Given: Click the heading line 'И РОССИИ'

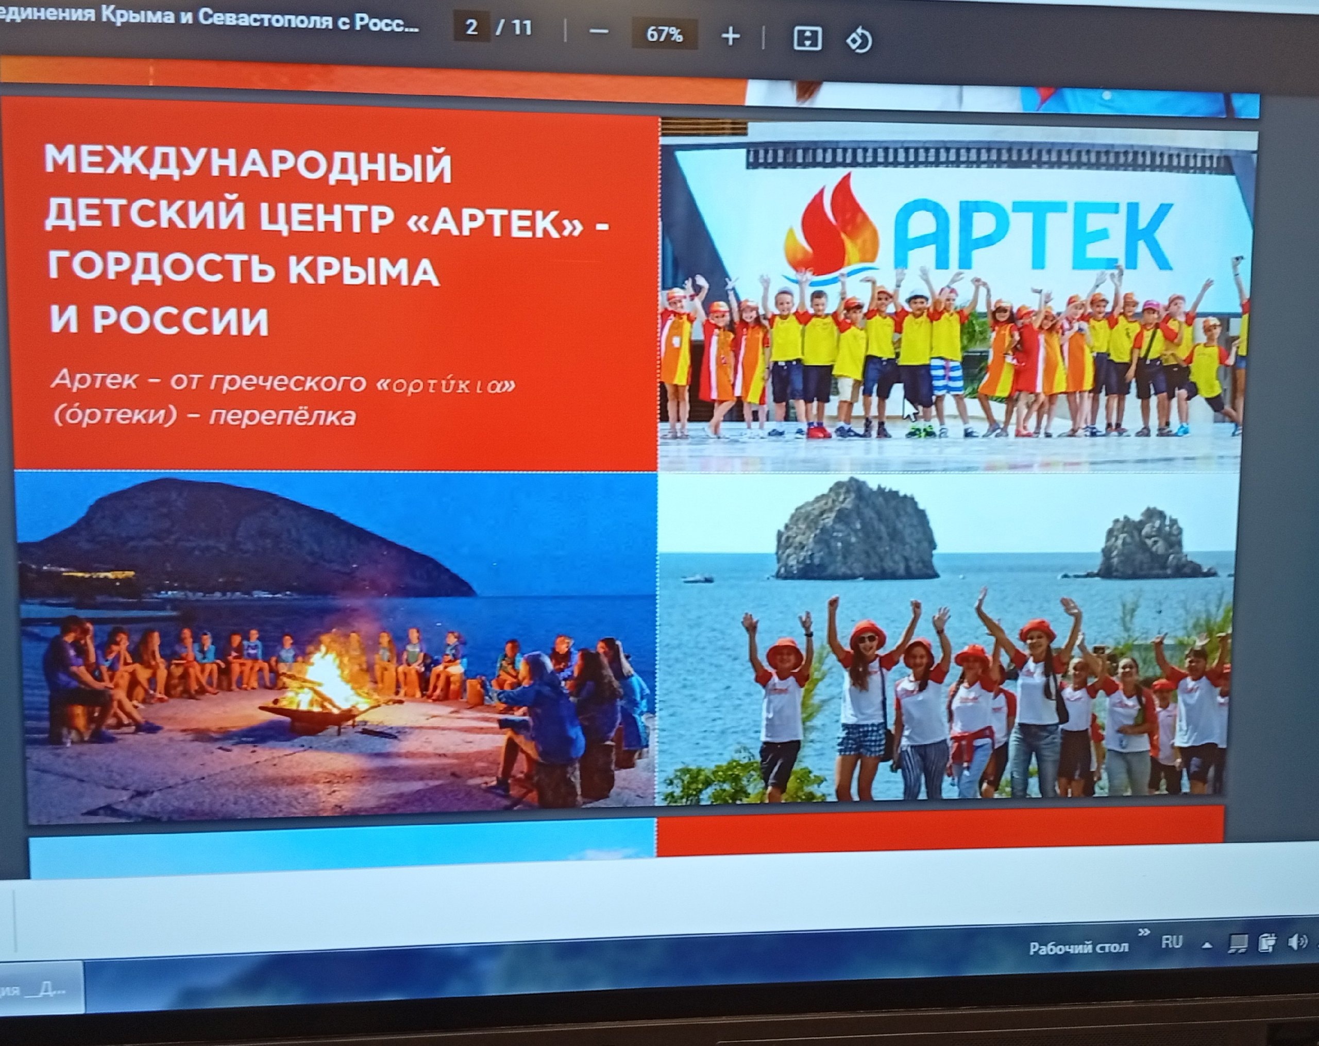Looking at the screenshot, I should [x=159, y=320].
